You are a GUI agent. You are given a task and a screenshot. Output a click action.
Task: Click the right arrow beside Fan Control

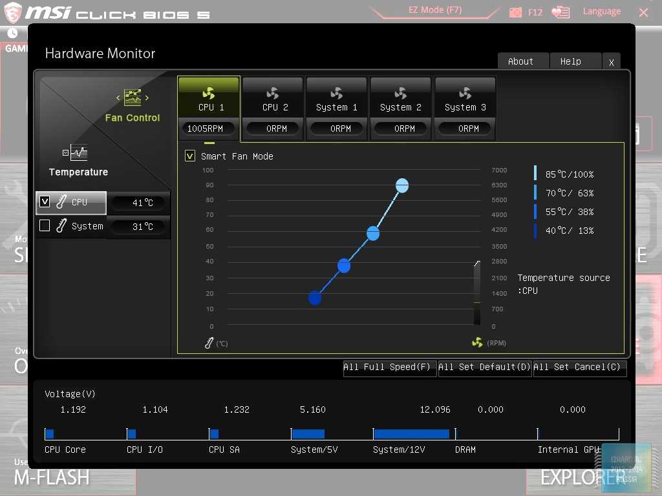coord(147,98)
